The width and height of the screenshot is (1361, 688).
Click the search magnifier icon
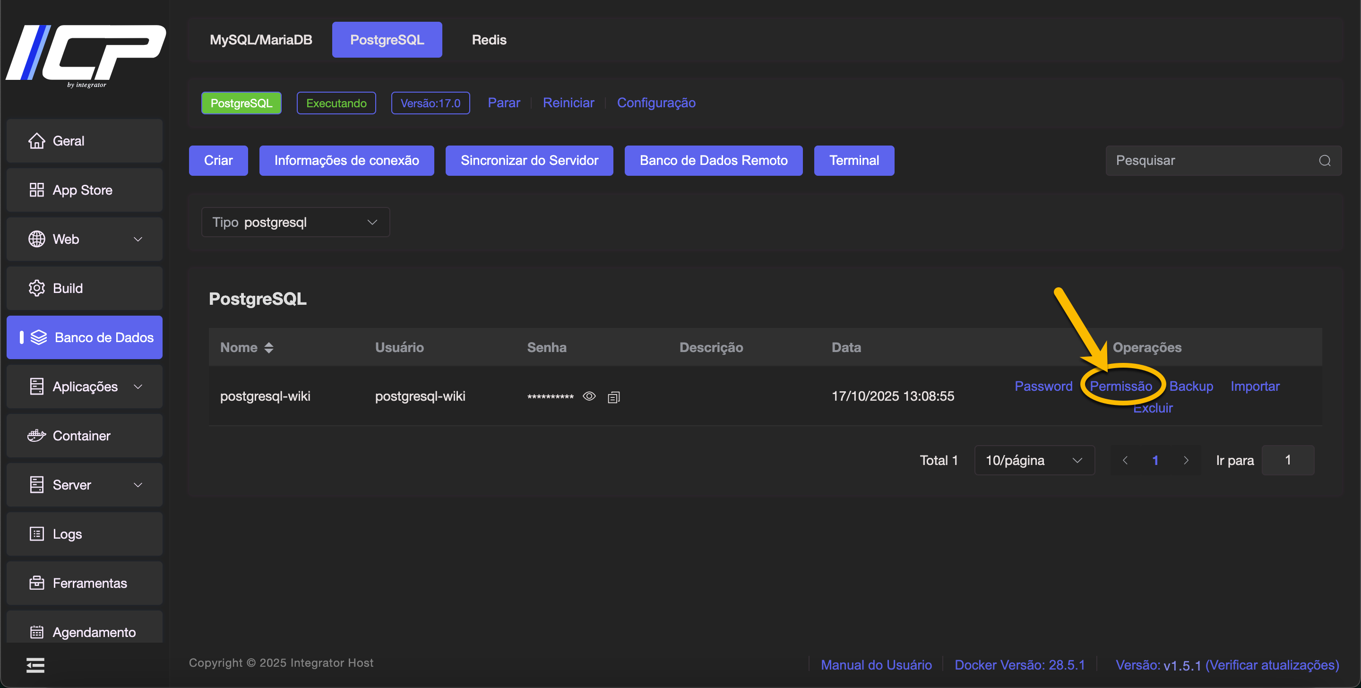[1325, 161]
